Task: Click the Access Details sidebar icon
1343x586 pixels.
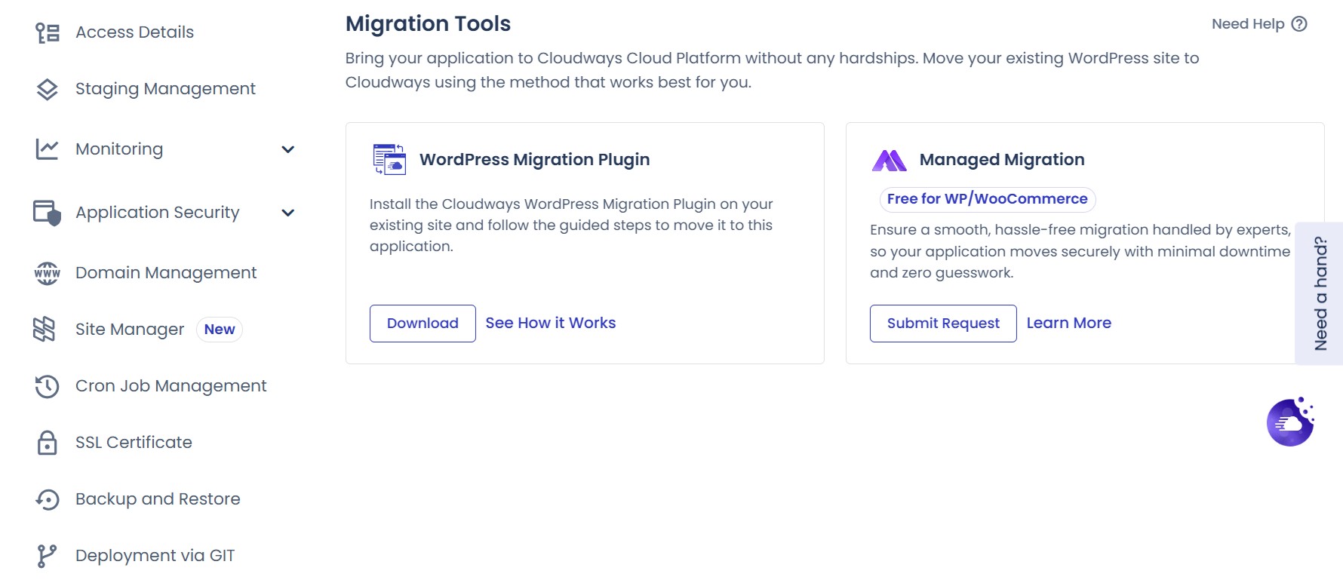Action: point(48,32)
